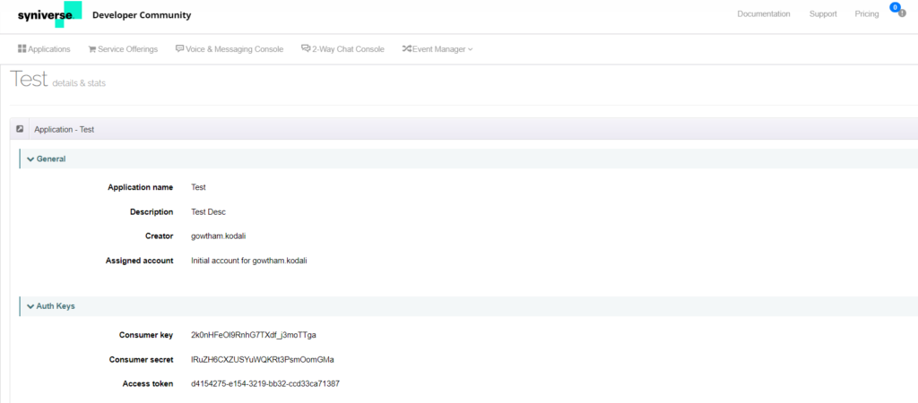Go to the Voice & Messaging Console tab
The width and height of the screenshot is (918, 403).
click(234, 49)
